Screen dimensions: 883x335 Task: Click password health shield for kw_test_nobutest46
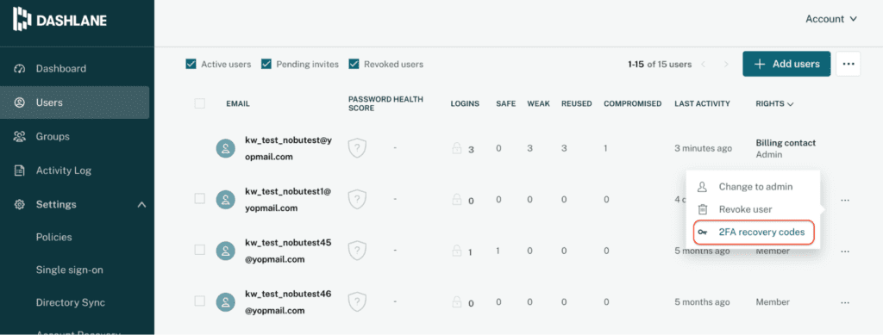click(357, 301)
